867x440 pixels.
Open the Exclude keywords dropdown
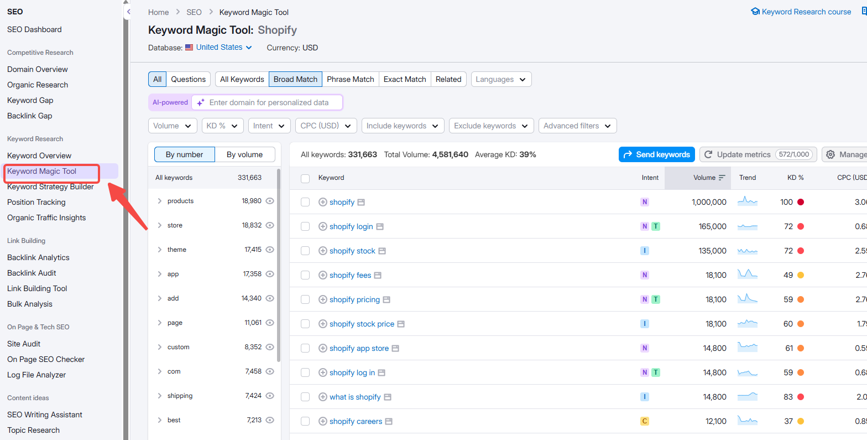(x=492, y=126)
